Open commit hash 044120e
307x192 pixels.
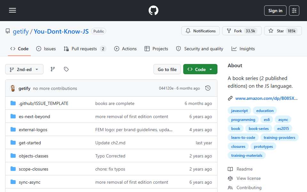[166, 88]
